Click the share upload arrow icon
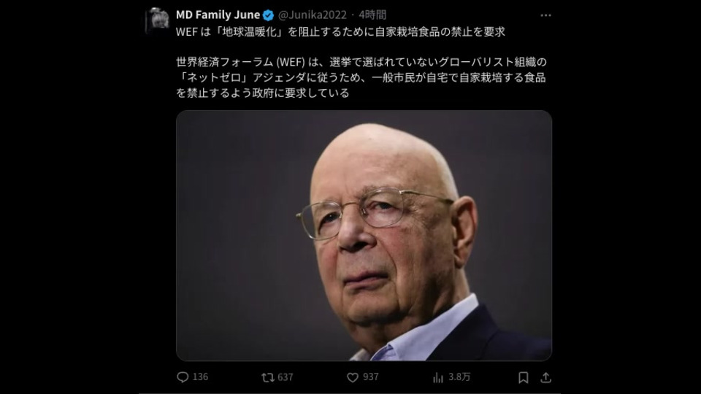This screenshot has height=394, width=701. pyautogui.click(x=545, y=377)
